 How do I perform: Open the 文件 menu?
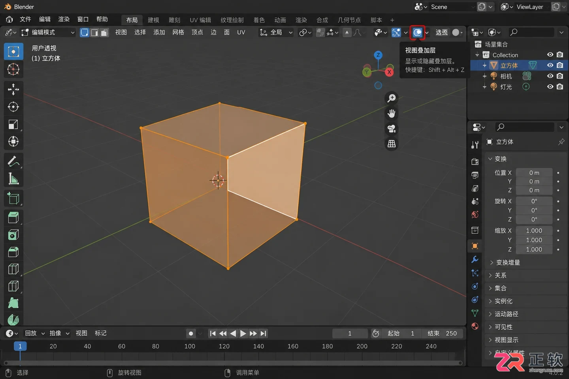(x=25, y=19)
